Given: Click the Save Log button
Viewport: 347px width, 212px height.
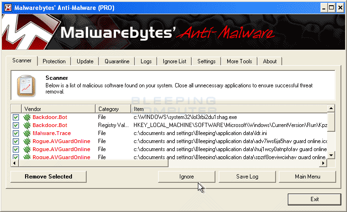Looking at the screenshot, I should tap(247, 177).
